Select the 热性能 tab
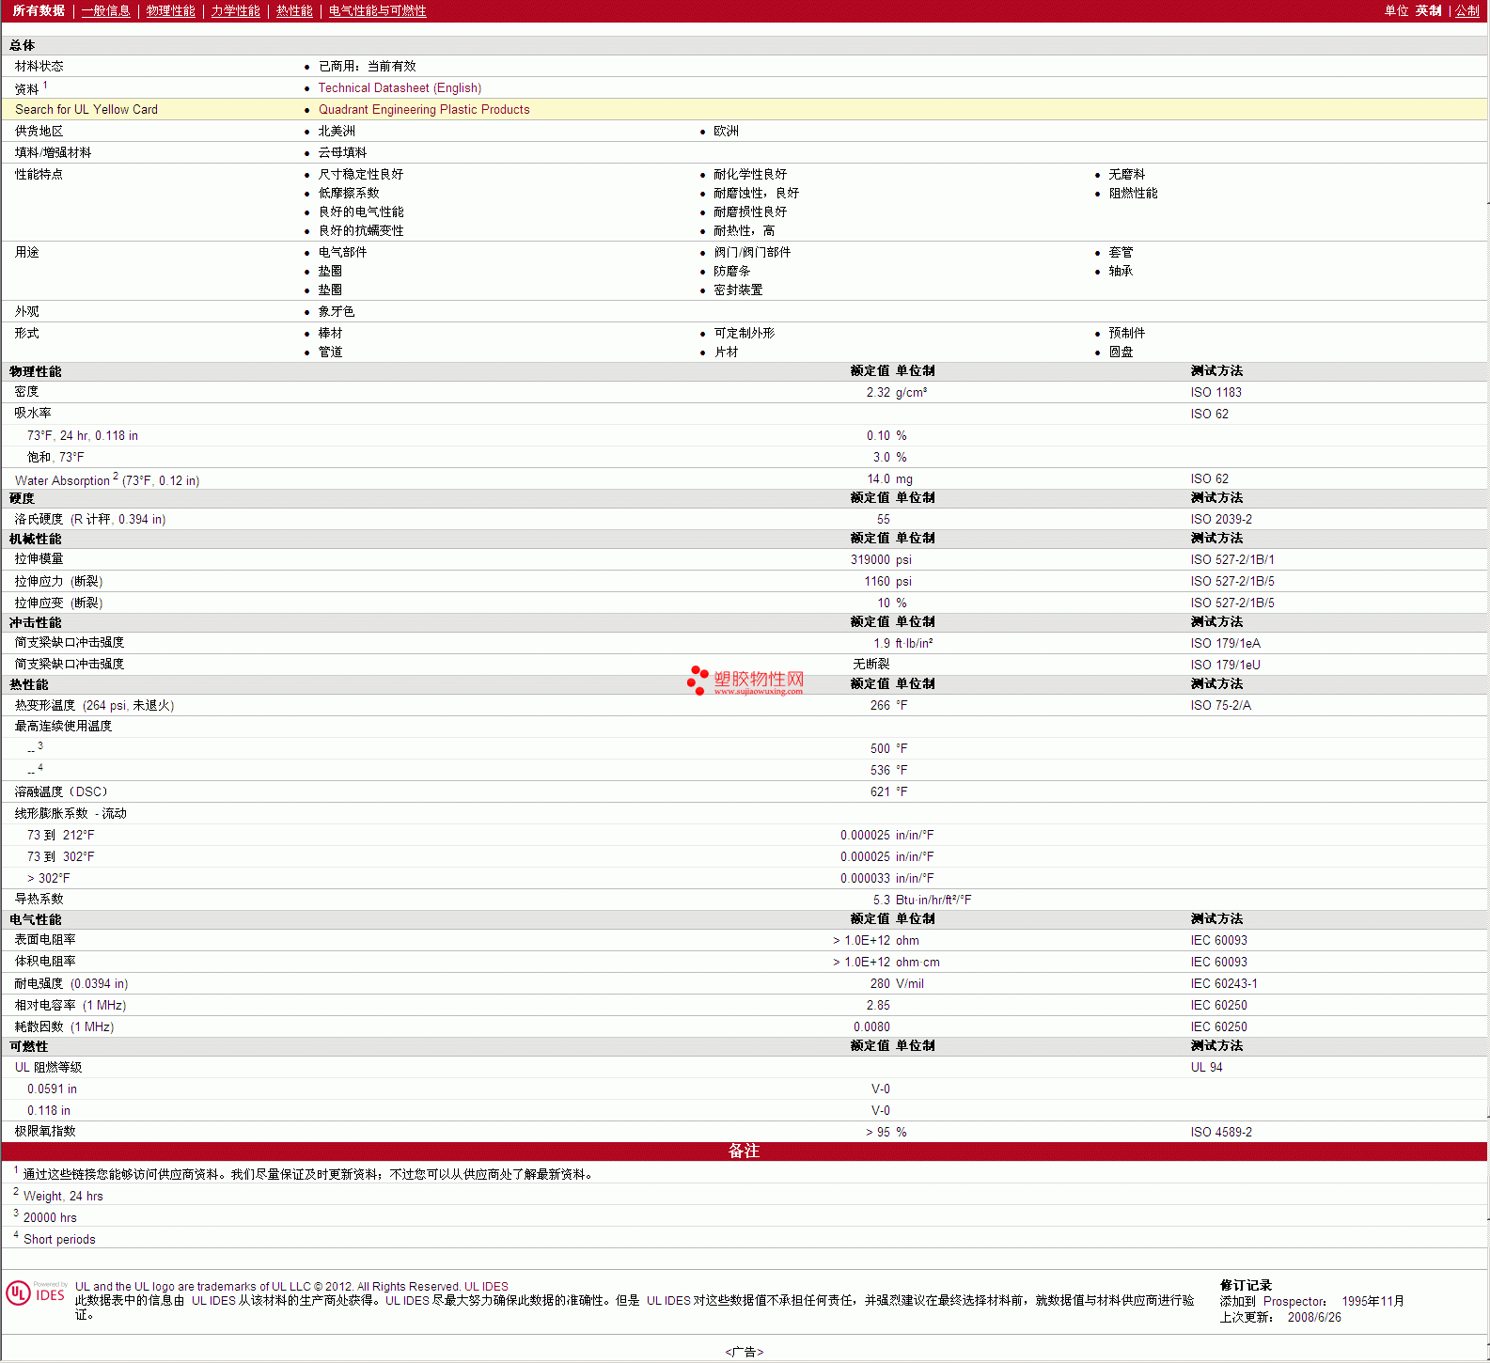The image size is (1490, 1363). (x=294, y=11)
